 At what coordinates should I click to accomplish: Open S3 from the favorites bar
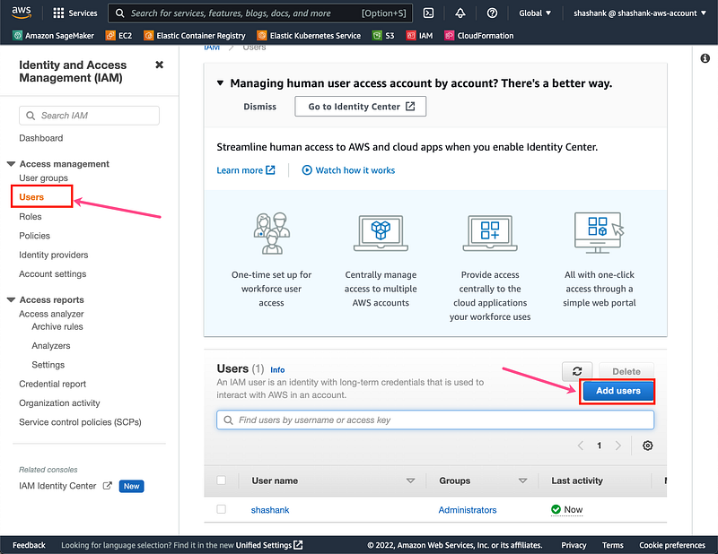pos(384,36)
